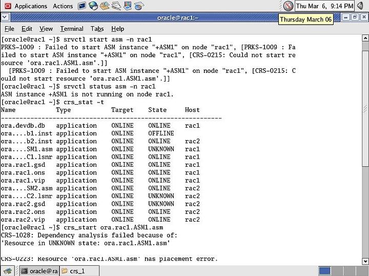Screen dimensions: 369x276
Task: Click the Type column header
Action: [x=64, y=110]
